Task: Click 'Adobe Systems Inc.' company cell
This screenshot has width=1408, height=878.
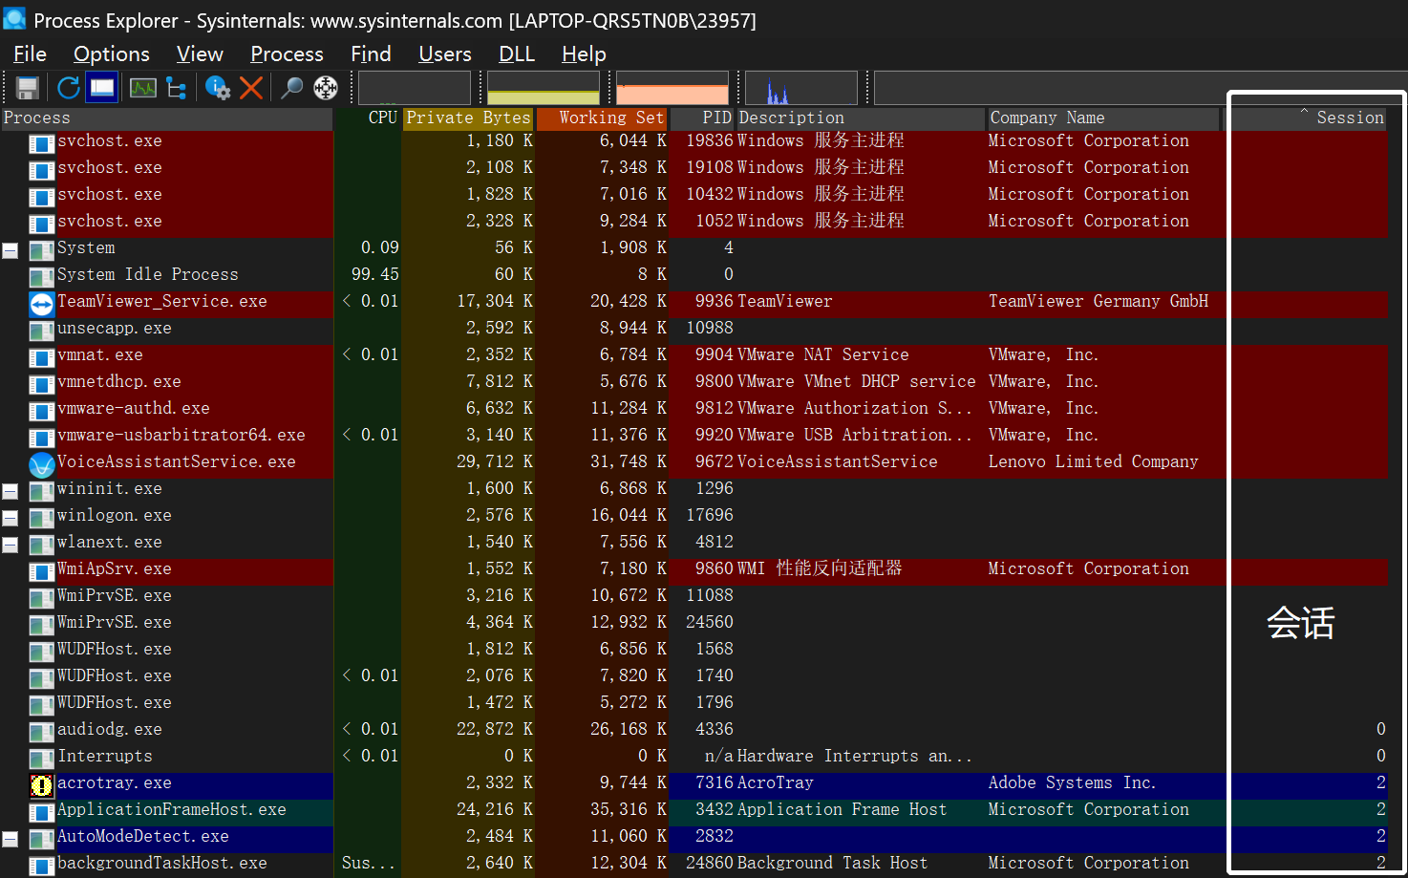Action: (x=1072, y=782)
